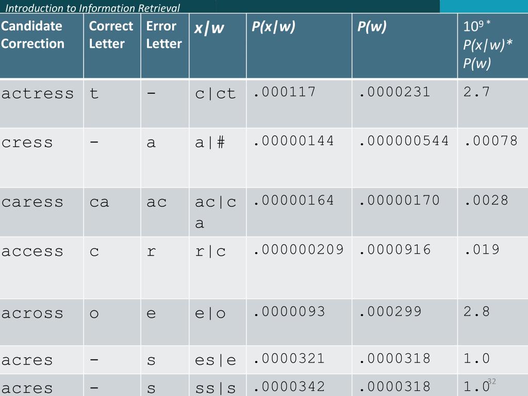528x396 pixels.
Task: Select the value '.000299'
Action: [390, 311]
